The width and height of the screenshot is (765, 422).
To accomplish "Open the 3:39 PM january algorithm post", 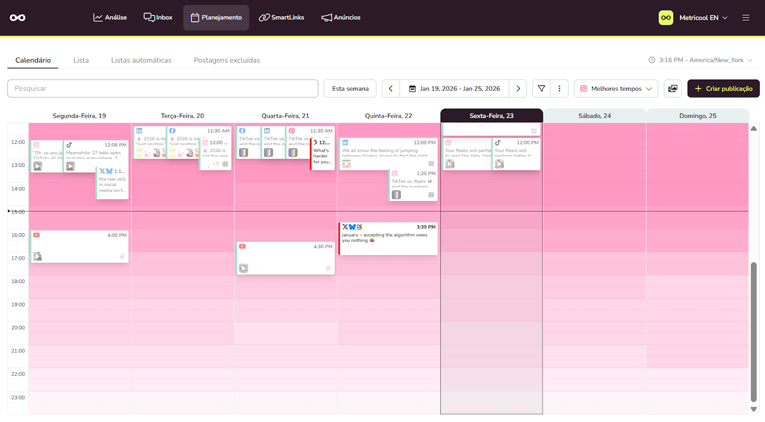I will (388, 239).
